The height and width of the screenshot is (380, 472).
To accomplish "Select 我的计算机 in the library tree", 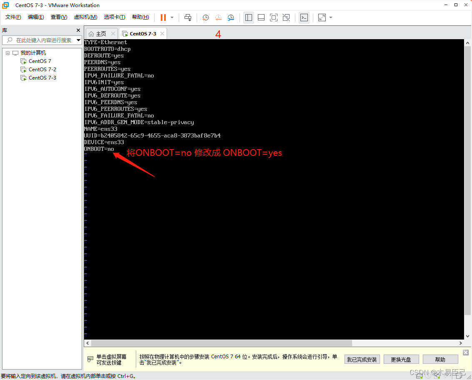I will [x=33, y=52].
